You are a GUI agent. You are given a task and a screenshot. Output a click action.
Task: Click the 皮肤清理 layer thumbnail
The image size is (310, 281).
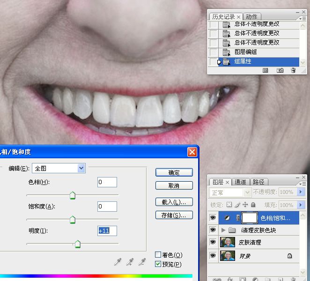pos(228,242)
